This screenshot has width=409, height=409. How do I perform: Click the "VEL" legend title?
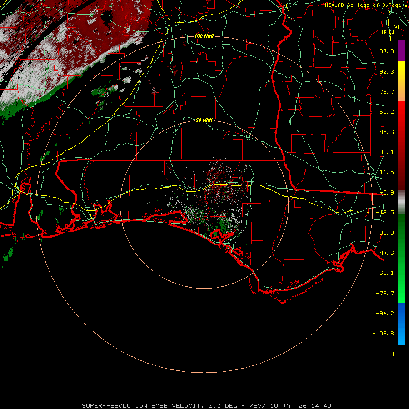[x=399, y=27]
